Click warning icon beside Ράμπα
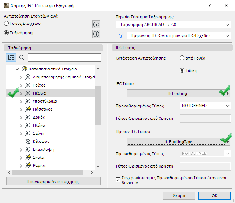Image resolution: width=235 pixels, height=203 pixels. pyautogui.click(x=28, y=165)
